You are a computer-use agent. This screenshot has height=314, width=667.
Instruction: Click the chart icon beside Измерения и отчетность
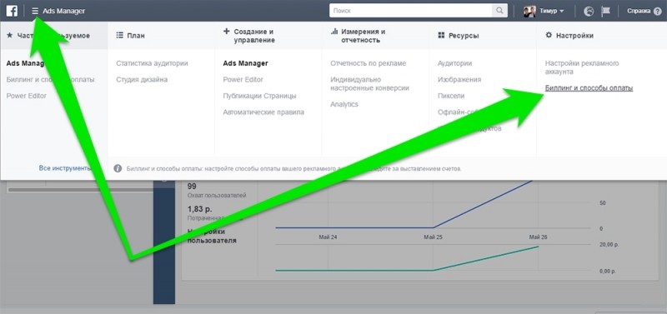click(x=334, y=32)
